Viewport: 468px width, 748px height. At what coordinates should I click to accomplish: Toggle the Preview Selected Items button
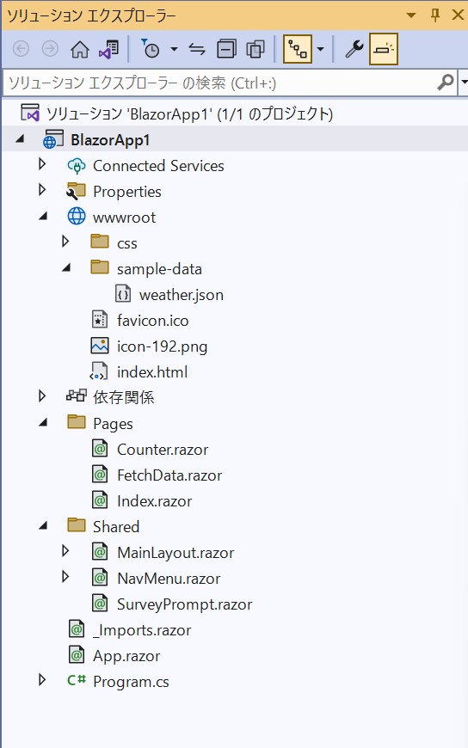click(x=384, y=49)
